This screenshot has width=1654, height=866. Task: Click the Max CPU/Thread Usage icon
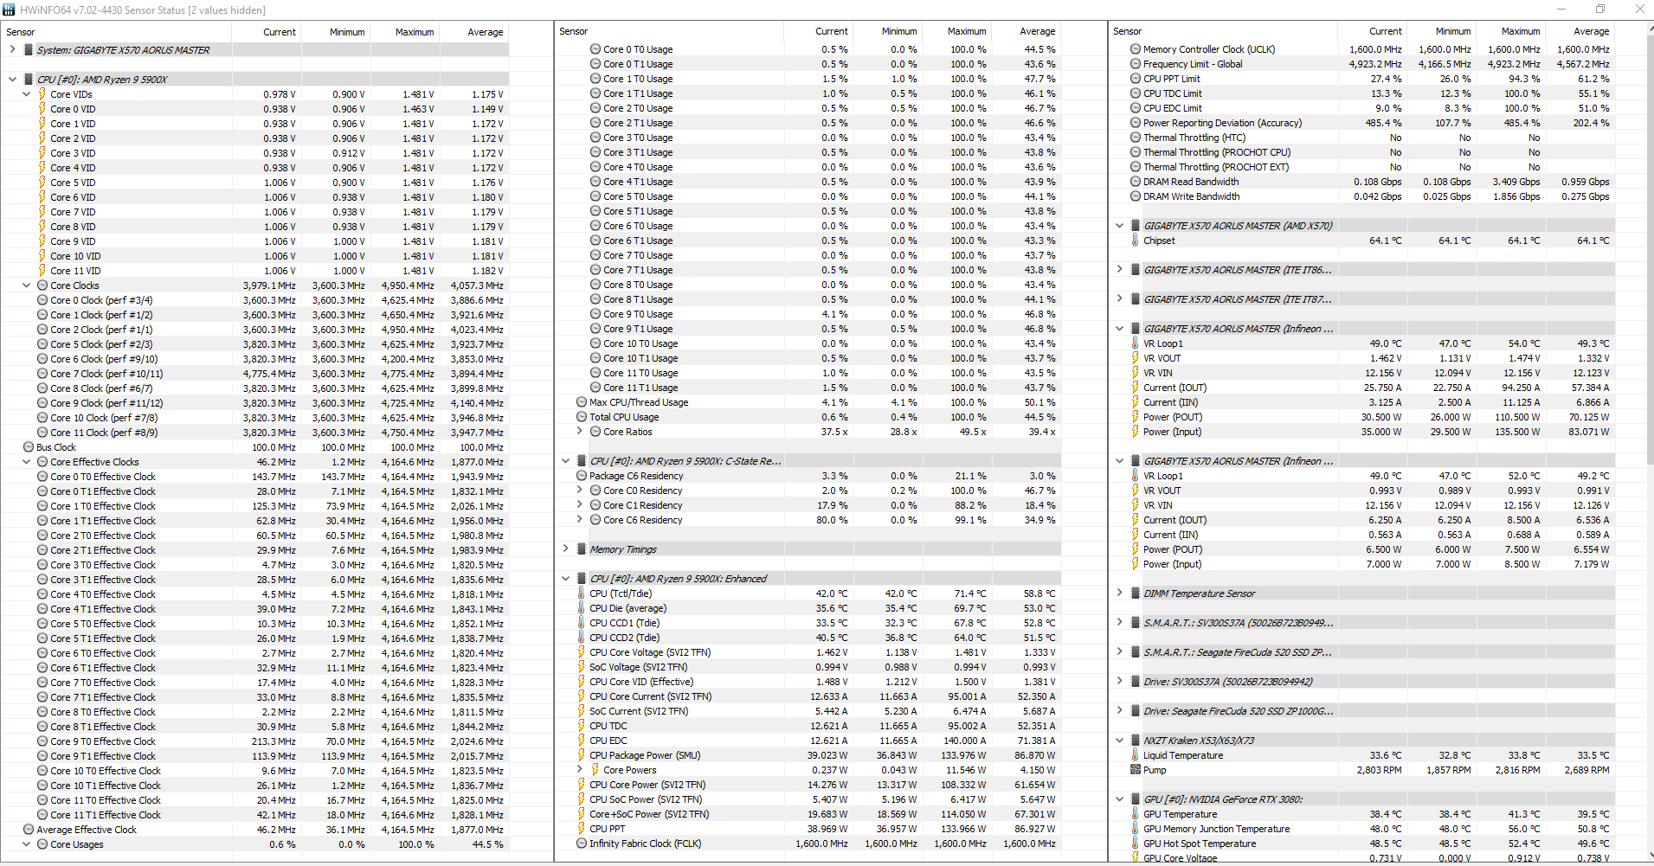pos(582,402)
